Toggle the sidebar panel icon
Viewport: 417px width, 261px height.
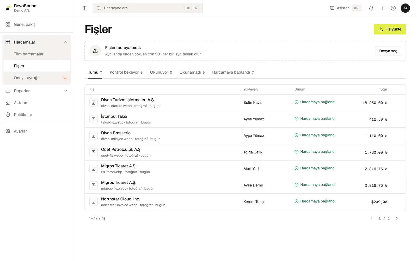(85, 8)
